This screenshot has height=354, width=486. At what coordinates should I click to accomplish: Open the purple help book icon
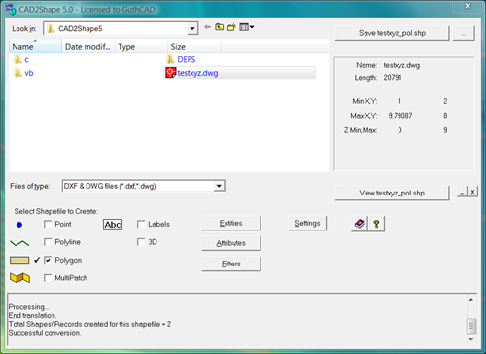click(x=360, y=224)
